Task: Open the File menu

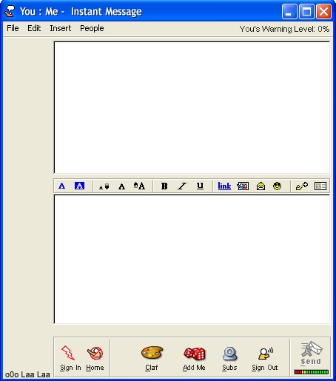Action: [13, 28]
